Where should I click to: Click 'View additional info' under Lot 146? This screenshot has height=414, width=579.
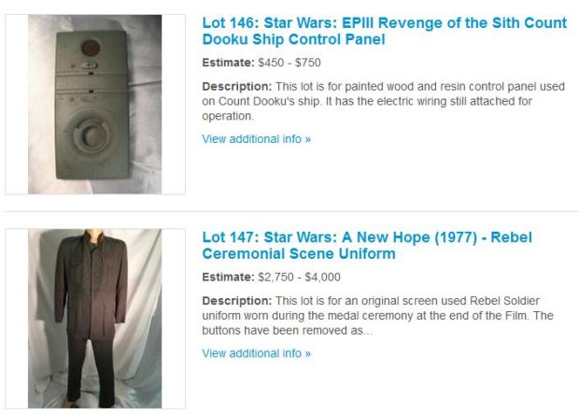256,139
